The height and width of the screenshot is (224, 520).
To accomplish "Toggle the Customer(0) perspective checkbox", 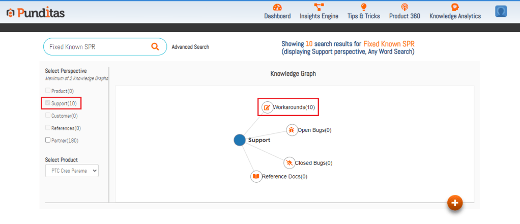I will (x=48, y=116).
